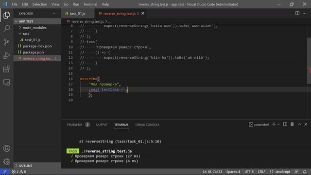Open the Edit menu
This screenshot has height=175, width=311.
pyautogui.click(x=25, y=4)
